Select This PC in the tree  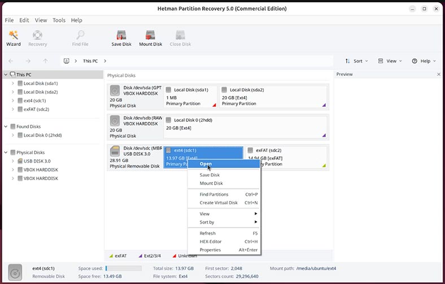pyautogui.click(x=24, y=75)
